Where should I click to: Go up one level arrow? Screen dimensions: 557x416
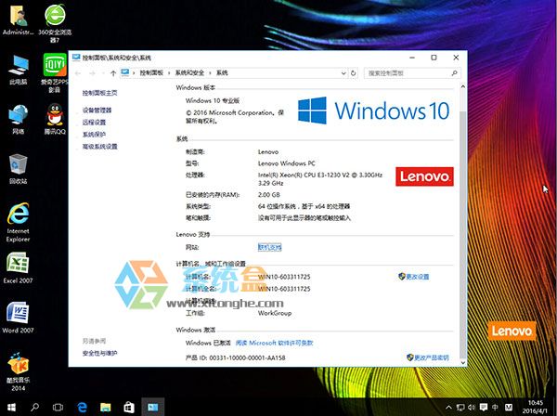pos(113,73)
